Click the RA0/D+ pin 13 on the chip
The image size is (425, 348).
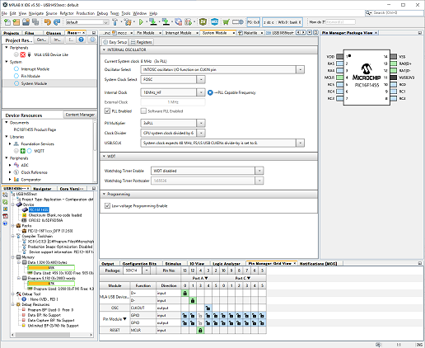394,63
